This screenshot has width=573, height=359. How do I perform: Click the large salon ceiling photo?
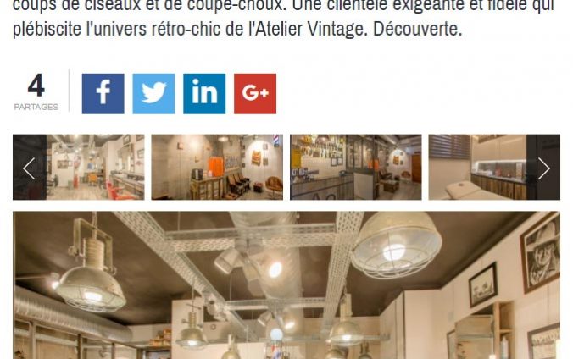(x=286, y=285)
